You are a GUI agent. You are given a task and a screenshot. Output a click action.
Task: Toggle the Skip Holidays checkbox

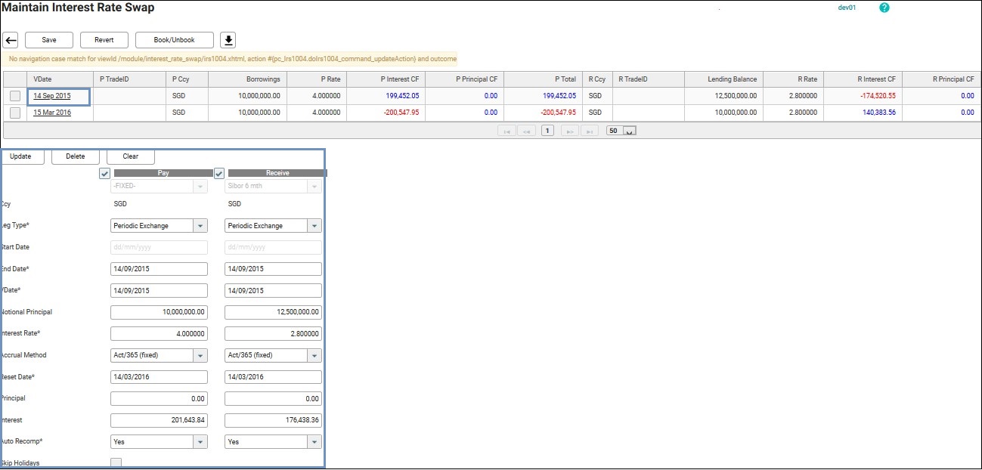point(116,462)
